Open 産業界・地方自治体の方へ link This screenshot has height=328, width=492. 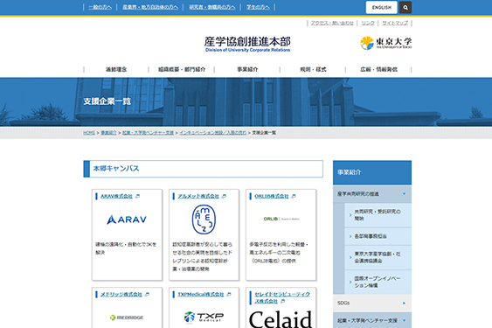pos(150,7)
